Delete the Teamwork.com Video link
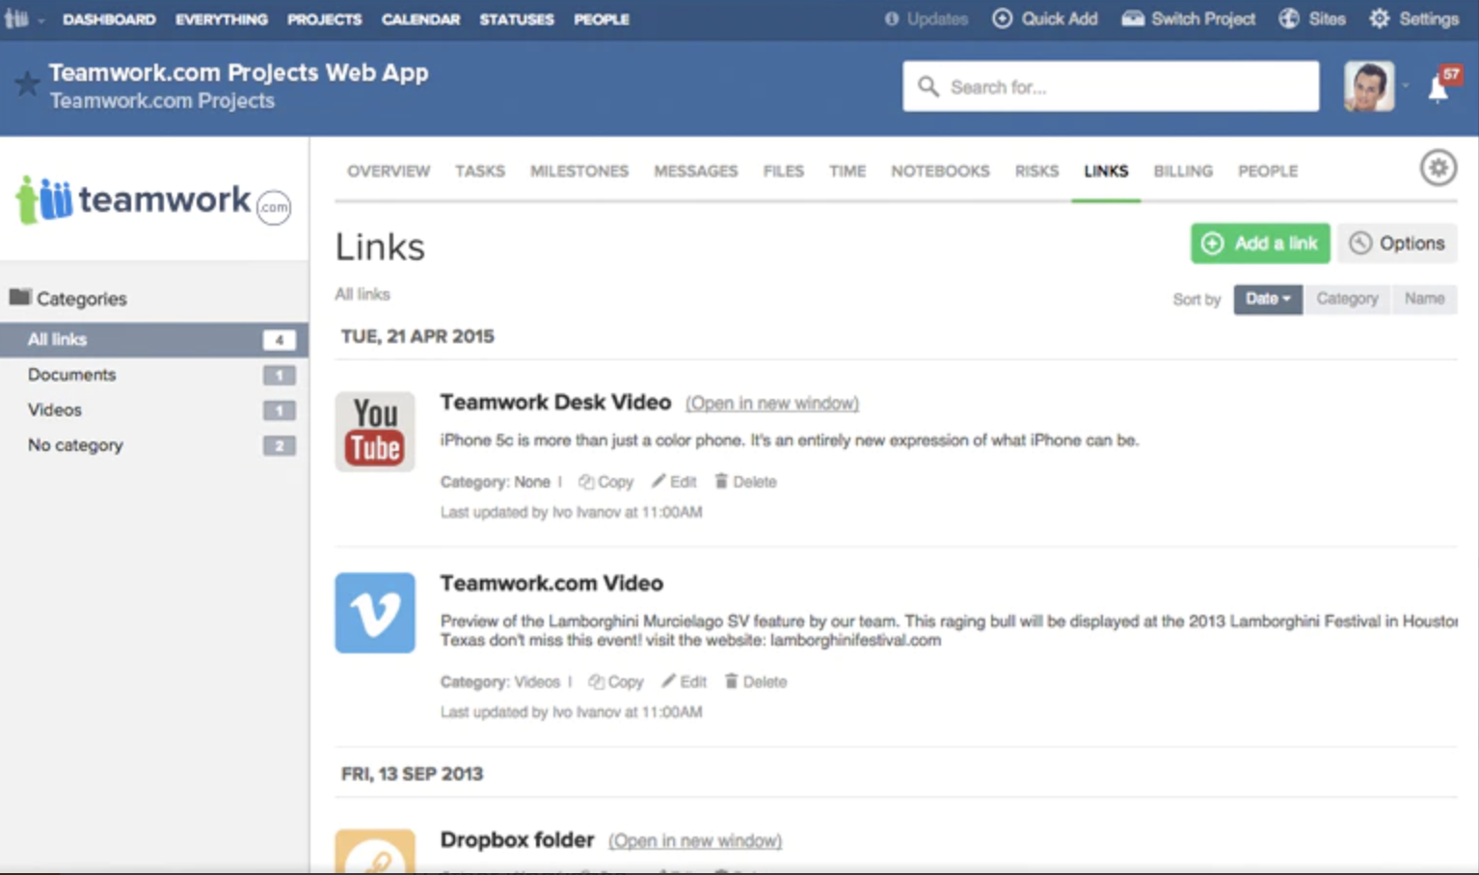Viewport: 1479px width, 875px height. click(756, 681)
